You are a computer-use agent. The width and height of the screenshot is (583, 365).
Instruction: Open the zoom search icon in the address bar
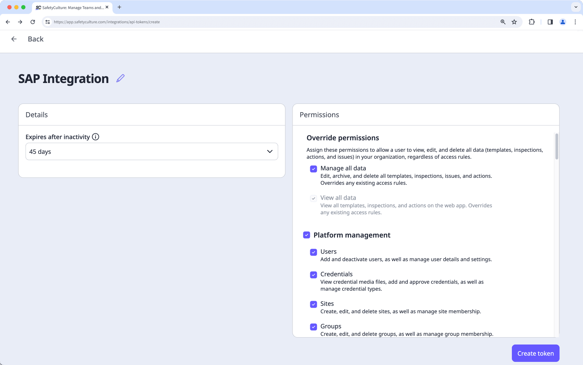pos(502,22)
